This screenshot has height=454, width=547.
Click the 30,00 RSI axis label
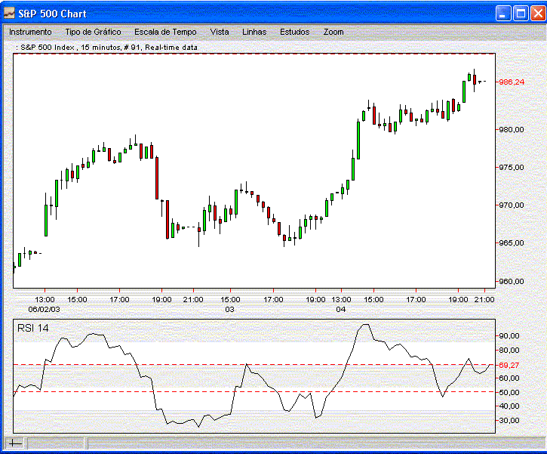(x=509, y=420)
